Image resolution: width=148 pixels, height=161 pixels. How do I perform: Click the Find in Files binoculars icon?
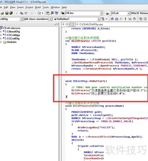tap(62, 13)
